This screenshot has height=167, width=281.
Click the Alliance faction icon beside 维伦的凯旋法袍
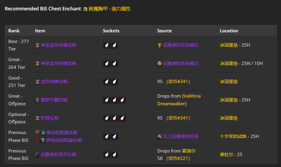[37, 132]
